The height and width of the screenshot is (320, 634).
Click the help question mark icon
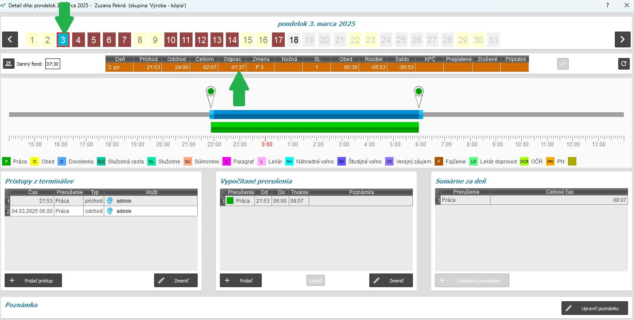[x=607, y=6]
